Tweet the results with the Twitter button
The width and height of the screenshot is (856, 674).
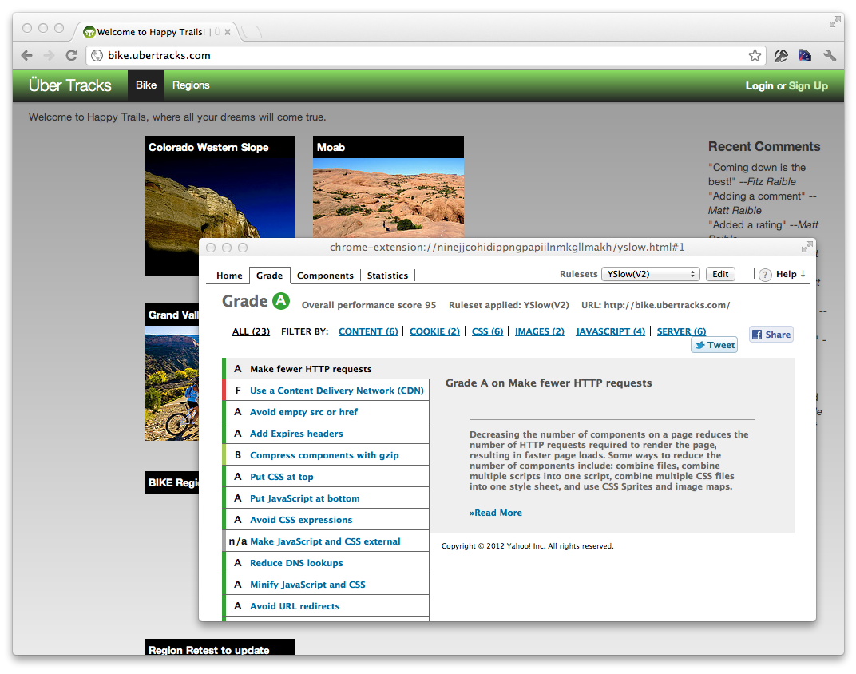pyautogui.click(x=714, y=345)
